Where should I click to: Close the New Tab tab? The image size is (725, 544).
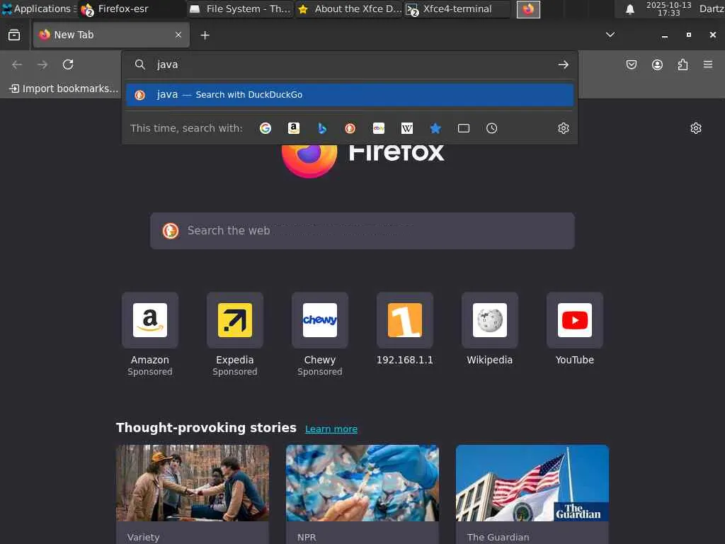coord(178,35)
